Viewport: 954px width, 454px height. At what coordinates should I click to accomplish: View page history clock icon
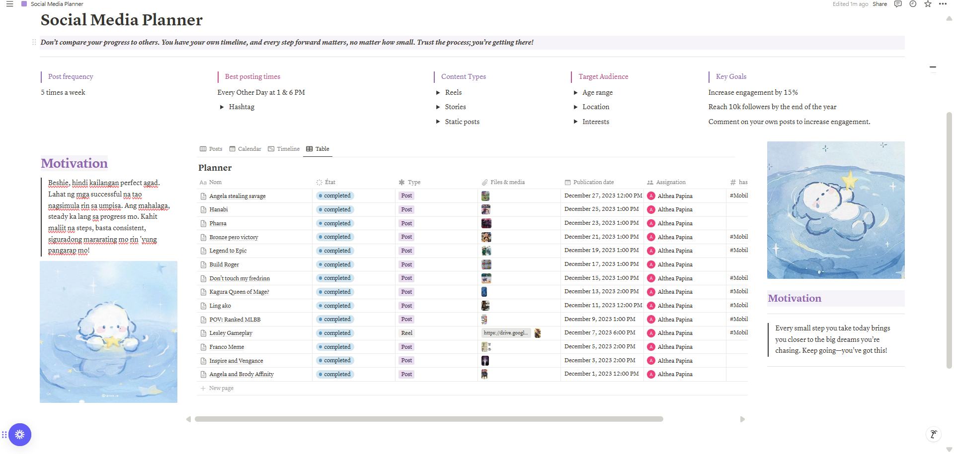click(x=913, y=4)
